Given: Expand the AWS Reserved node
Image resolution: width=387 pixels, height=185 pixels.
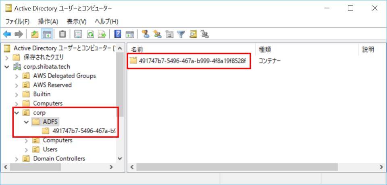Looking at the screenshot, I should coord(17,85).
